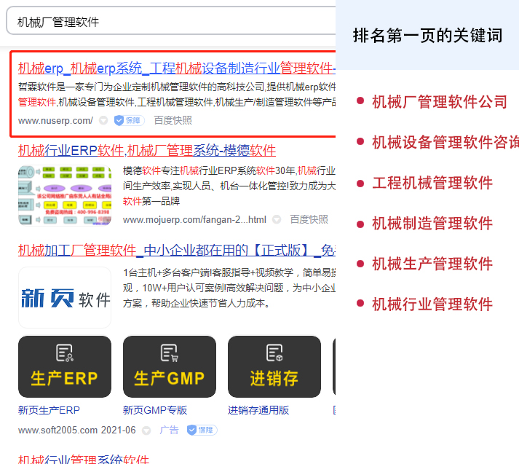Open 百度快照 for nuserp.com result
519x464 pixels.
pos(173,121)
